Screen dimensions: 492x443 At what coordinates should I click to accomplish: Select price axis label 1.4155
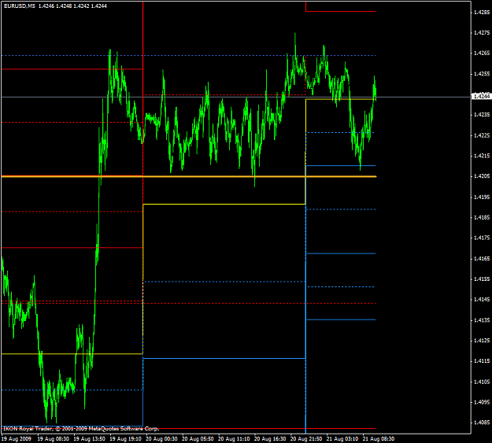coord(482,279)
